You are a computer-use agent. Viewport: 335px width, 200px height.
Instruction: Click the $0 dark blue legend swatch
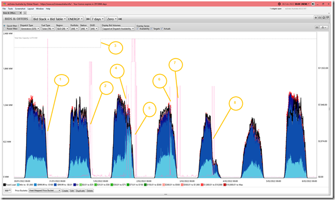point(75,185)
